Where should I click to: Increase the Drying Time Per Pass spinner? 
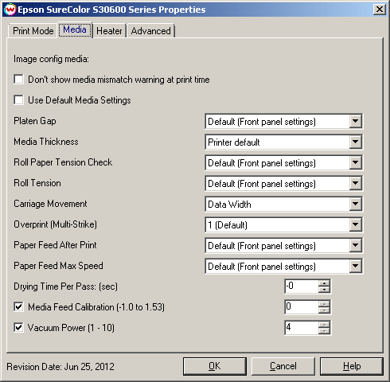coord(324,283)
